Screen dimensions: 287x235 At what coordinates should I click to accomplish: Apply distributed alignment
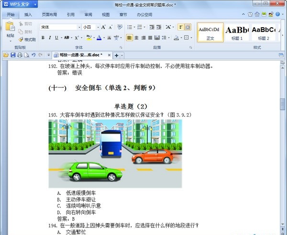pyautogui.click(x=157, y=38)
